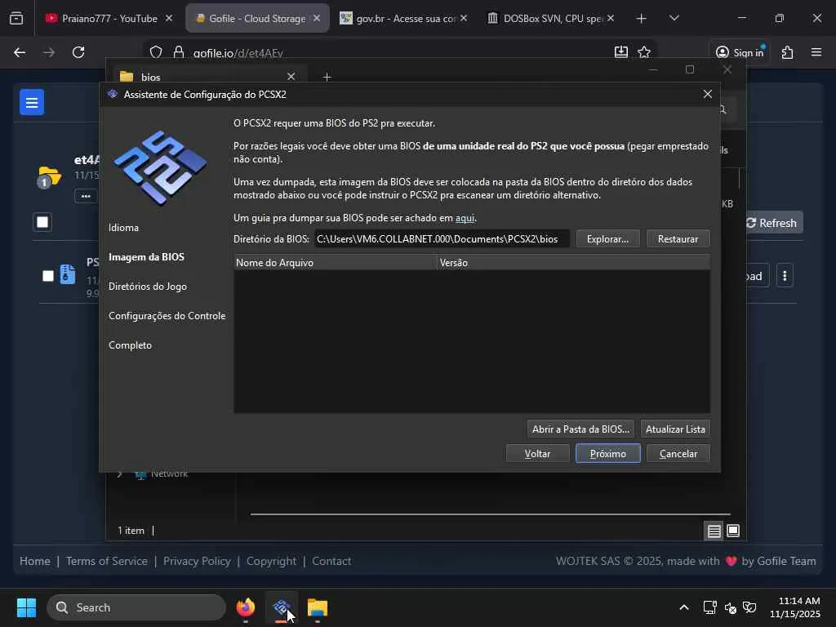Click the Restaurar button
This screenshot has height=627, width=836.
point(678,239)
